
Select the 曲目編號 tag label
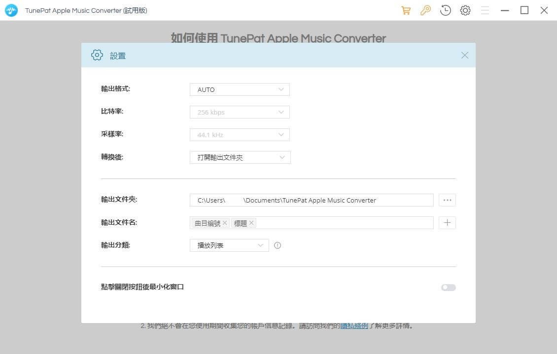tap(208, 223)
